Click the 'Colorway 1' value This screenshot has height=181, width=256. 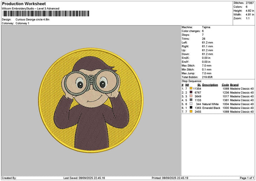(22, 23)
